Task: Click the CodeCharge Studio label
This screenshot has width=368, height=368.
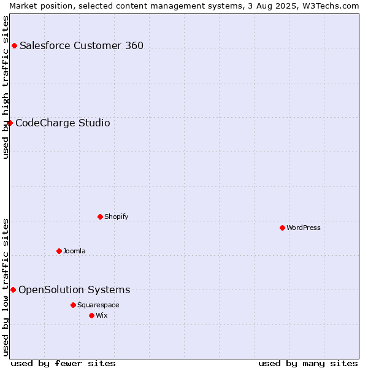Action: tap(63, 123)
